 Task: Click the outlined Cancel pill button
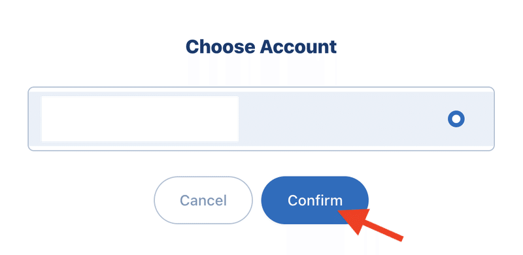pyautogui.click(x=203, y=200)
